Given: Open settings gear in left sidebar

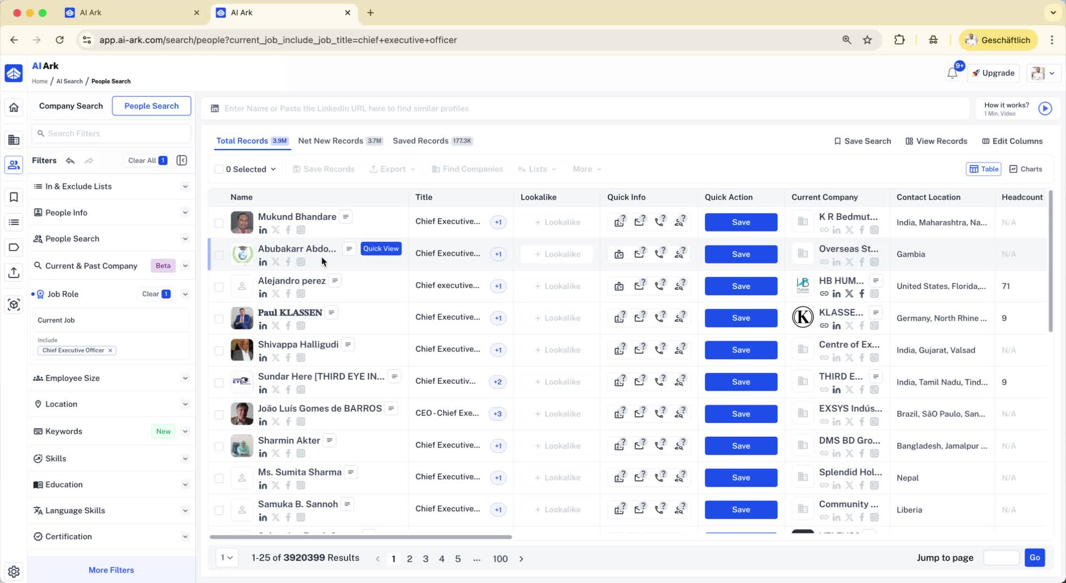Looking at the screenshot, I should (14, 571).
